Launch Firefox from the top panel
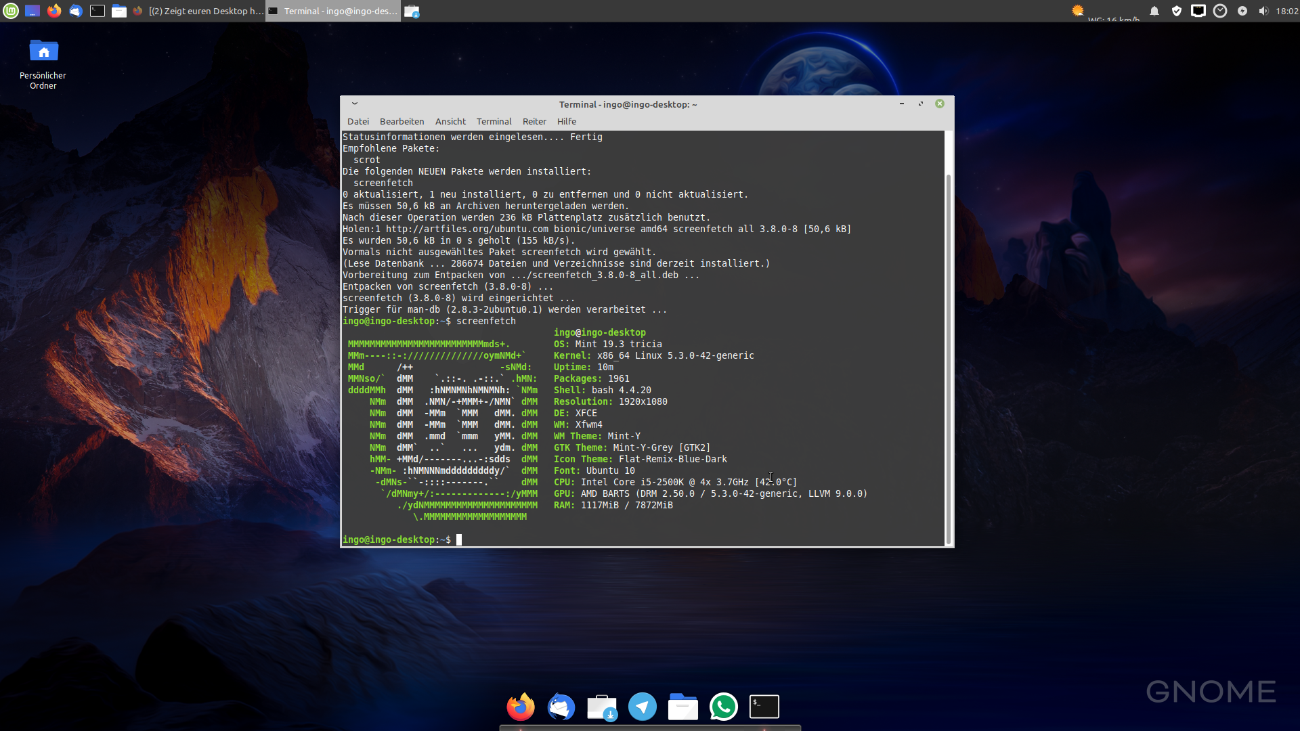Image resolution: width=1300 pixels, height=731 pixels. [x=54, y=11]
